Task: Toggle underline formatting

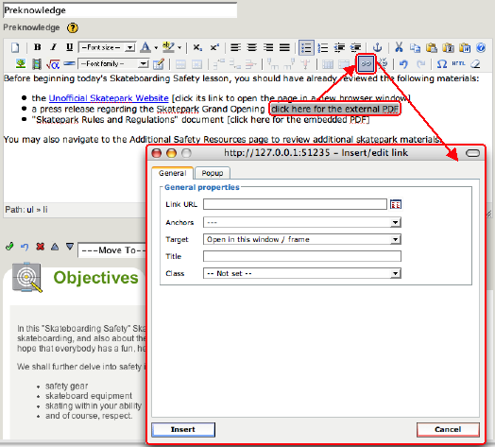Action: point(69,47)
